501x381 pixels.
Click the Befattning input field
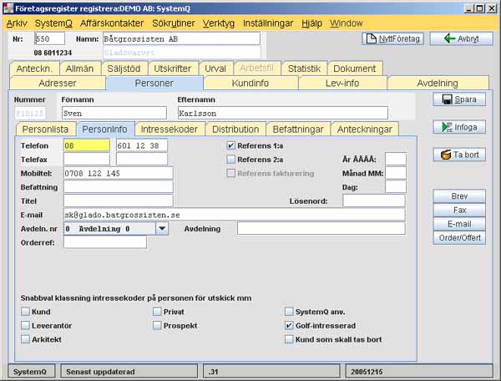point(119,187)
